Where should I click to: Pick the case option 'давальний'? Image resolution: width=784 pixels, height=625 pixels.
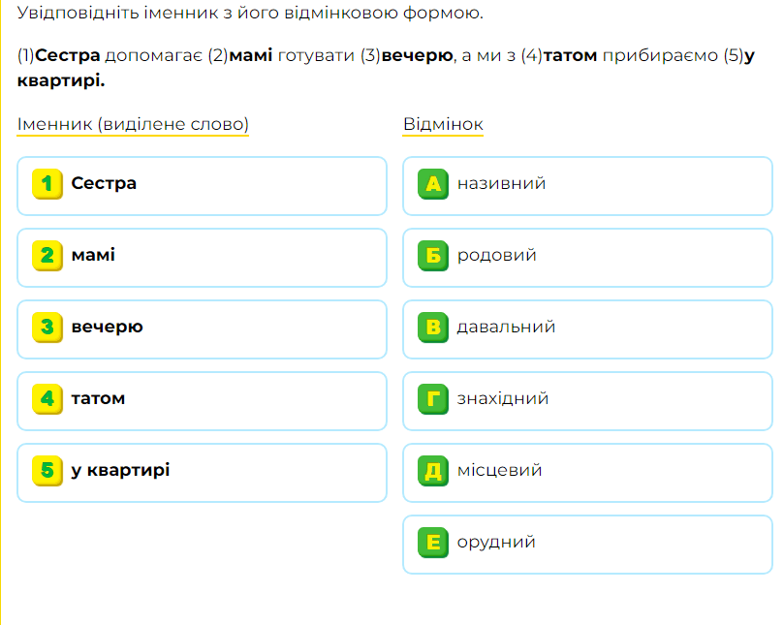coord(587,329)
